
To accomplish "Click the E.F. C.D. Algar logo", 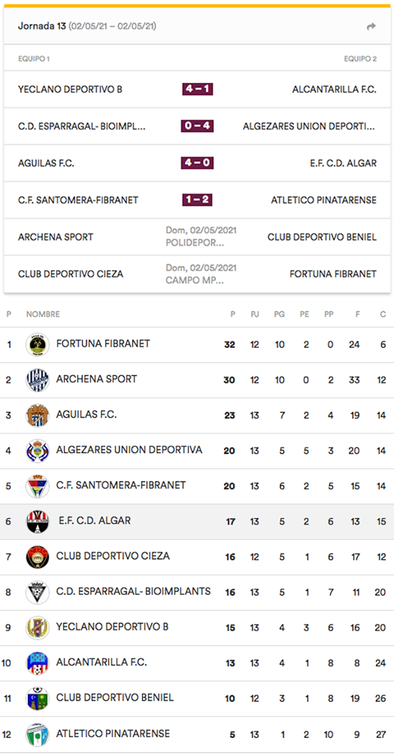I will [x=38, y=521].
